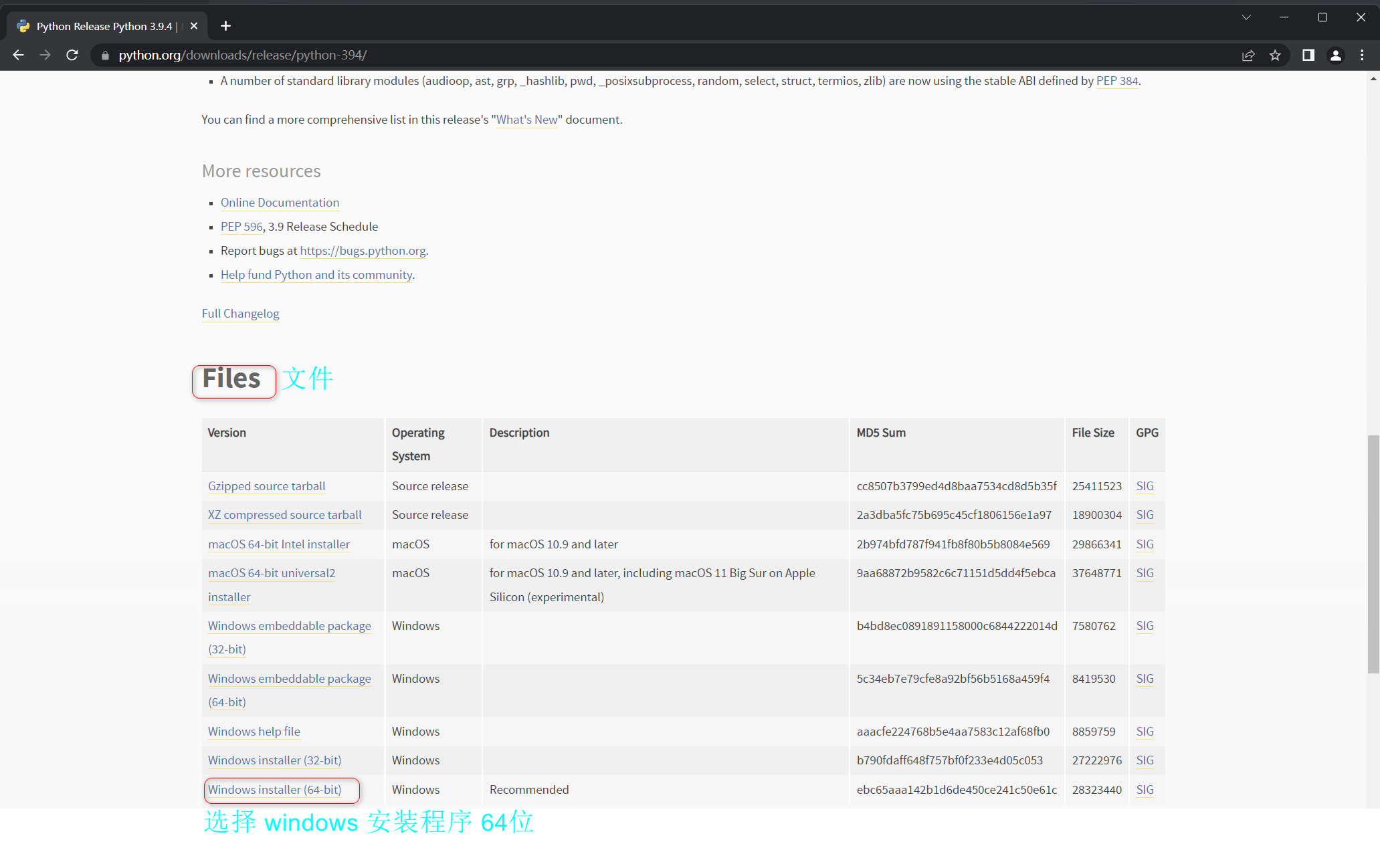Open SIG for macOS universal2 installer
This screenshot has width=1380, height=856.
tap(1145, 573)
